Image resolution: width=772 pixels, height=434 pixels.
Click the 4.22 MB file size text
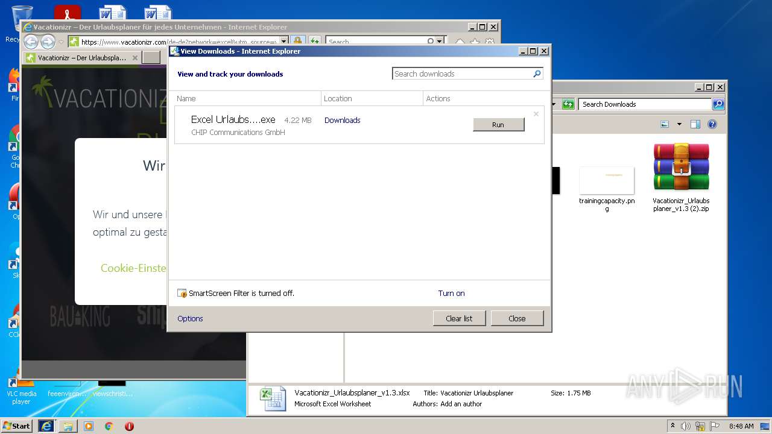298,121
